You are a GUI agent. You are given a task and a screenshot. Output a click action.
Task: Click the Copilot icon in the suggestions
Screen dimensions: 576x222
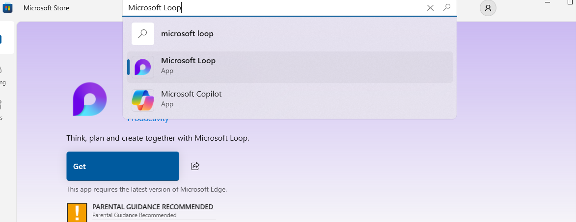point(143,100)
